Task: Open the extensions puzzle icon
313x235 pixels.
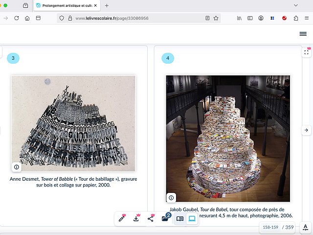Action: tap(296, 18)
